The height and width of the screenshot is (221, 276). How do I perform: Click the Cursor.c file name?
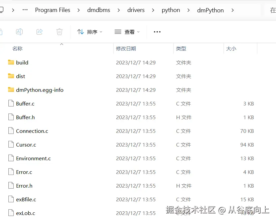26,145
